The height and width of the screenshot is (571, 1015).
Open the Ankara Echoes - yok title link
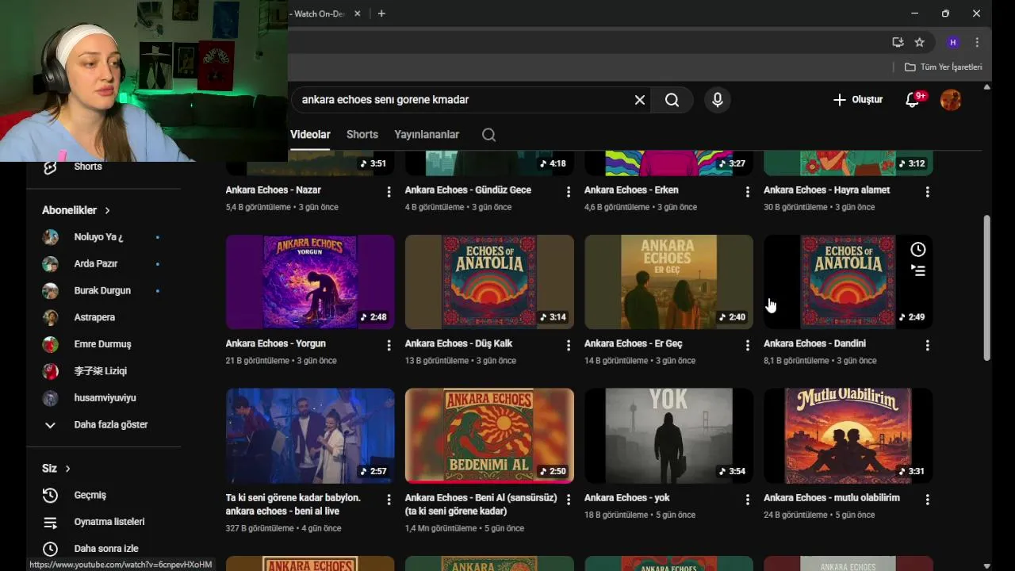[626, 498]
